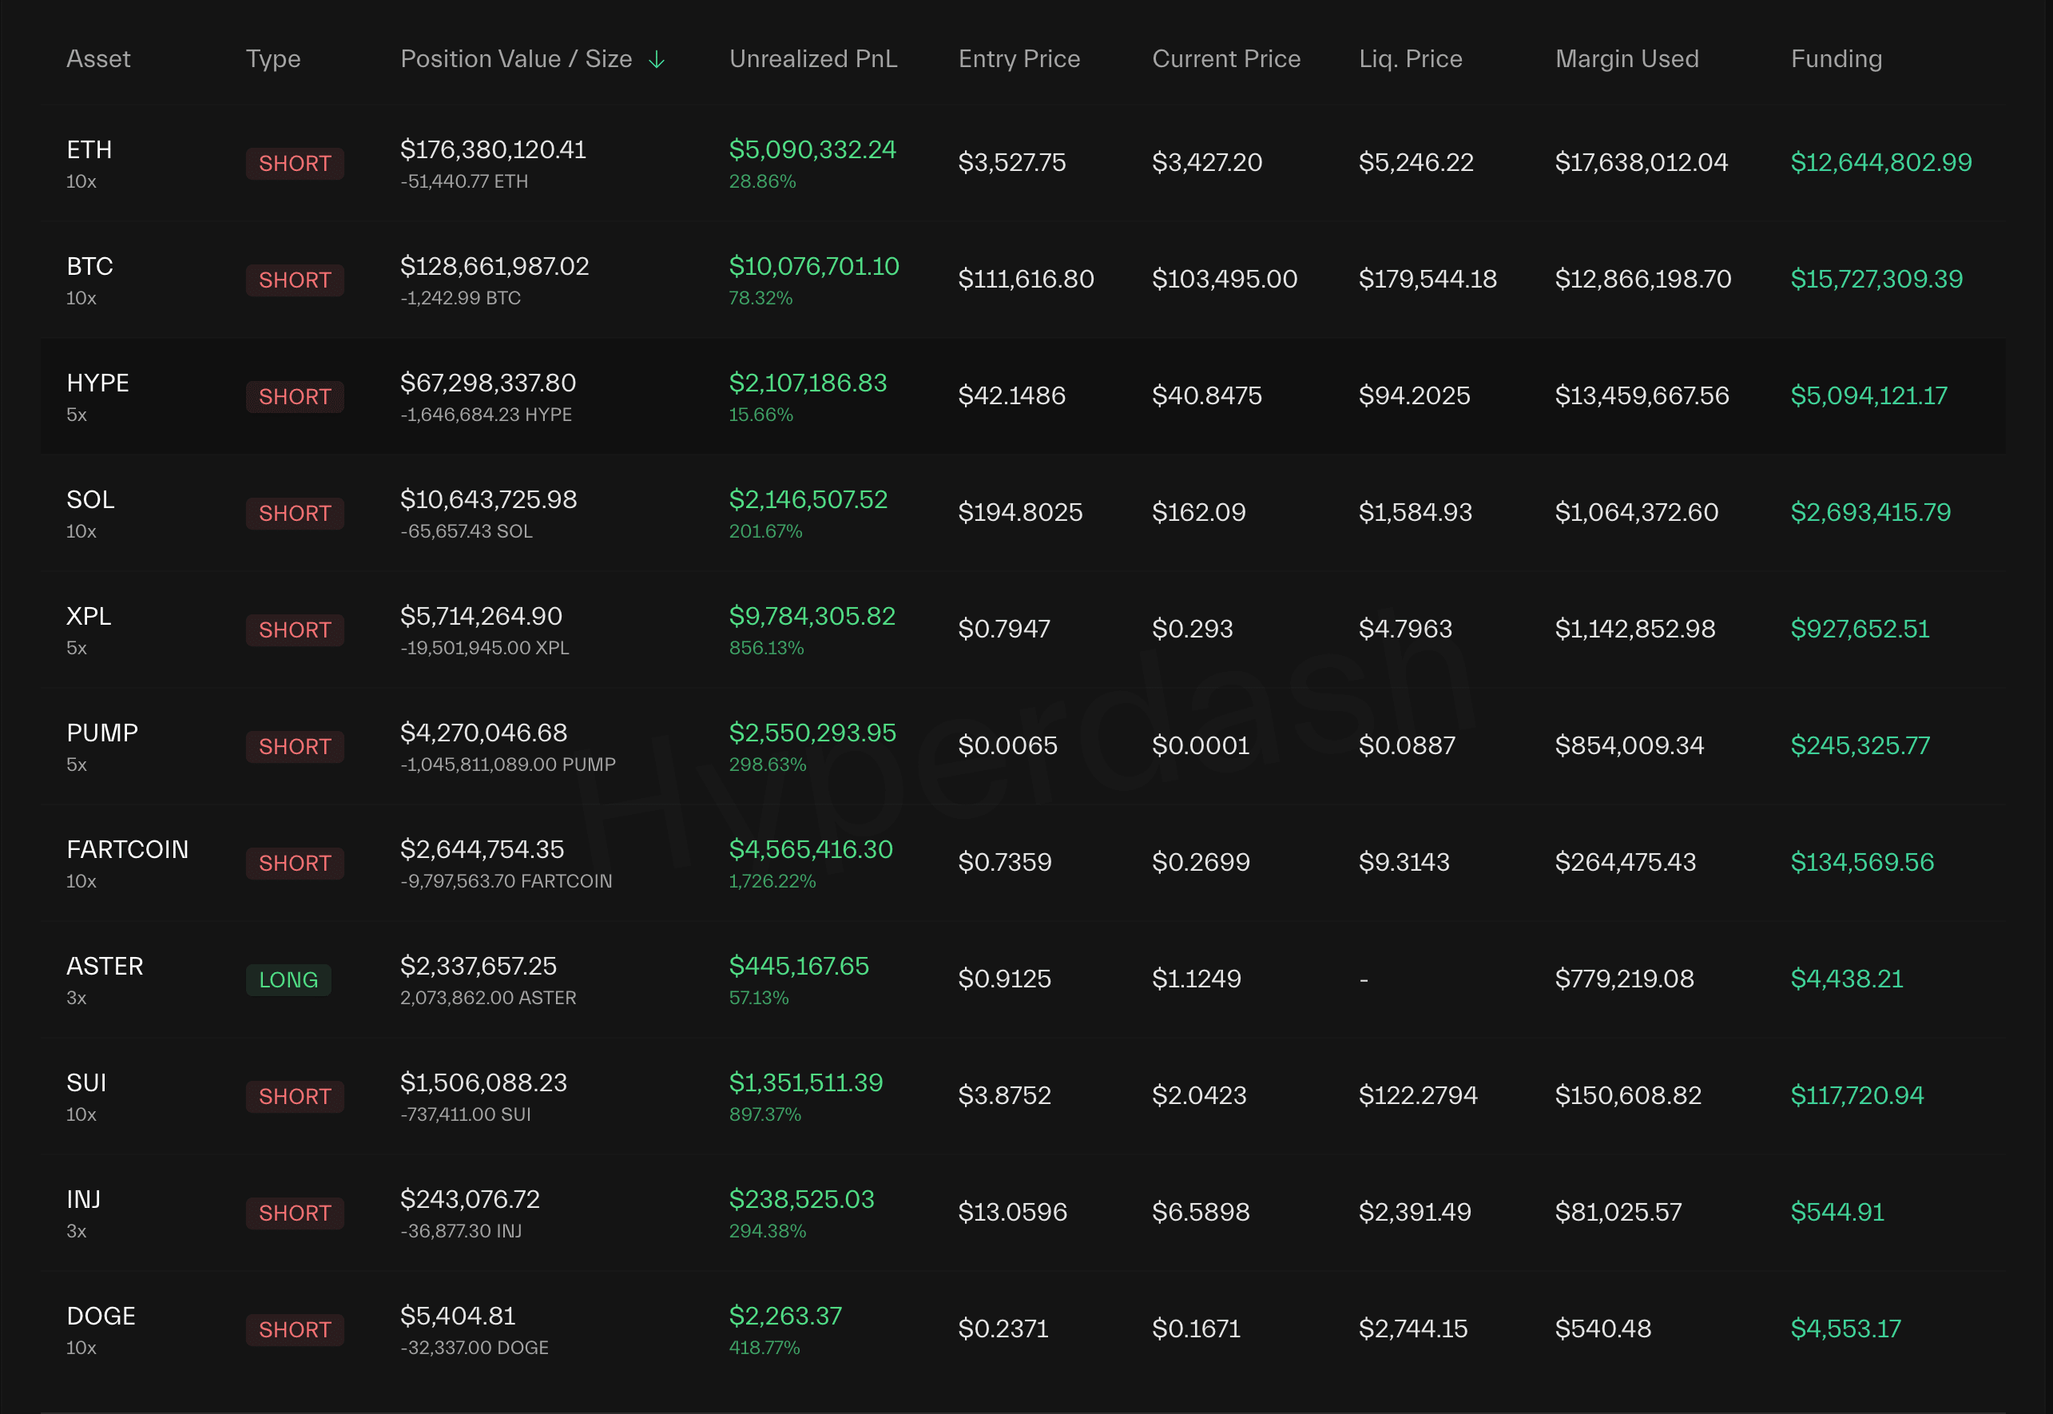Click INJ liquidation price $2,391.49
2053x1414 pixels.
point(1415,1212)
